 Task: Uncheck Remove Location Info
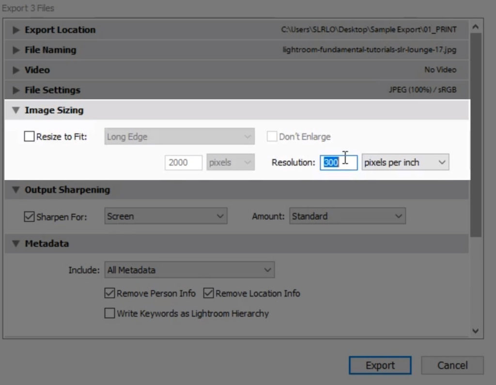tap(208, 293)
